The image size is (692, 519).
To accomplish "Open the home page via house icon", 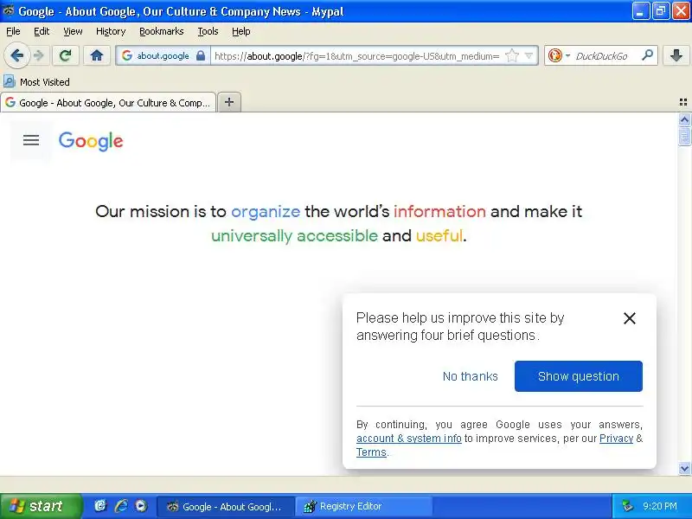I will coord(97,55).
